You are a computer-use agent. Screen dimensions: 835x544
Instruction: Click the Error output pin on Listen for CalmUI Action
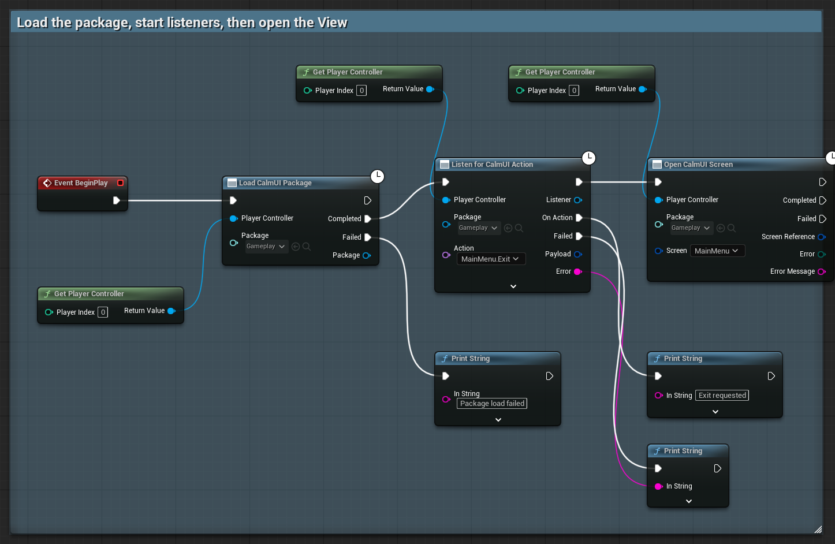tap(577, 271)
